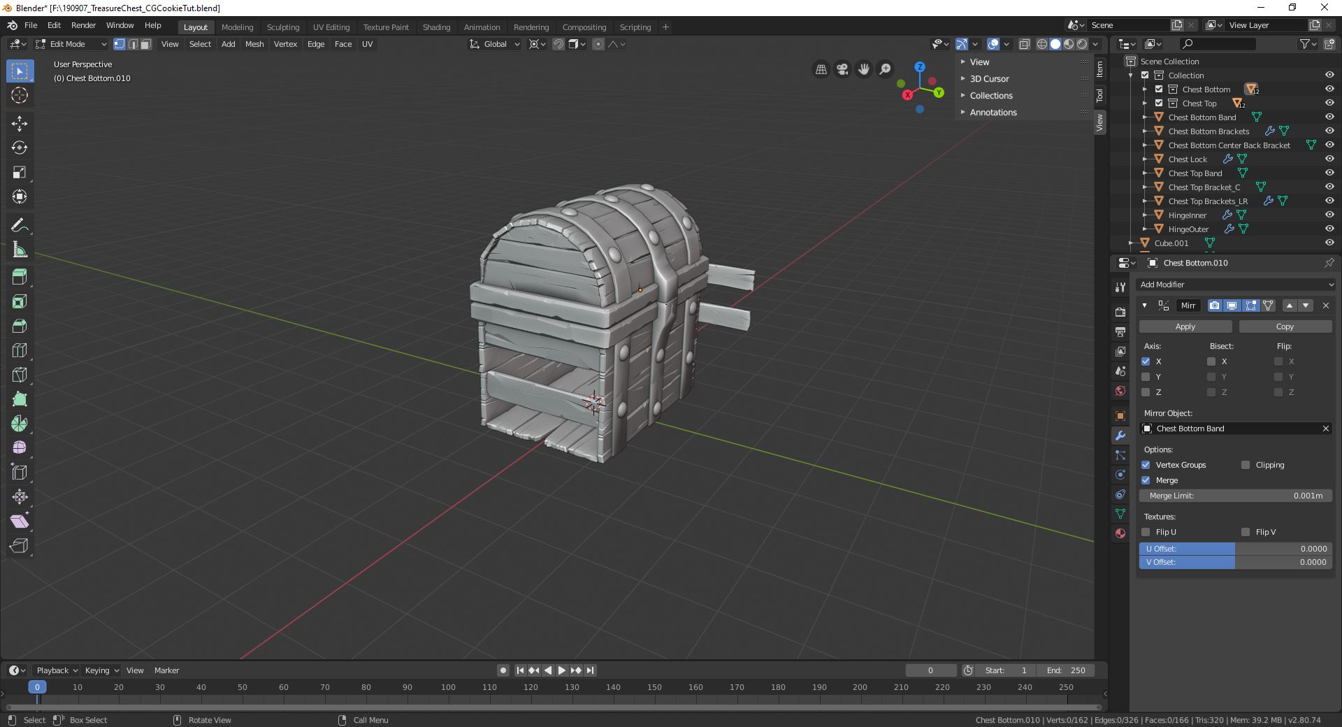Select the Rotate tool
Image resolution: width=1342 pixels, height=727 pixels.
(x=20, y=147)
